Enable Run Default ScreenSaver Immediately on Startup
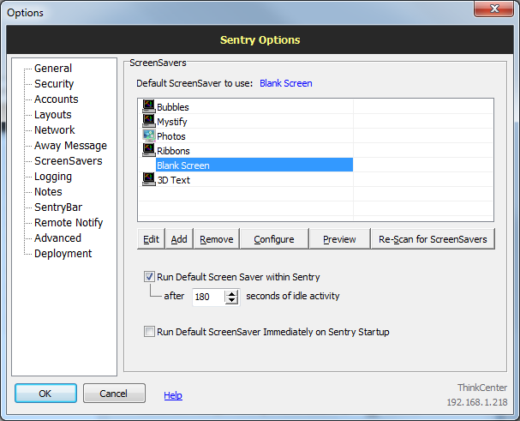This screenshot has width=520, height=421. (x=149, y=331)
